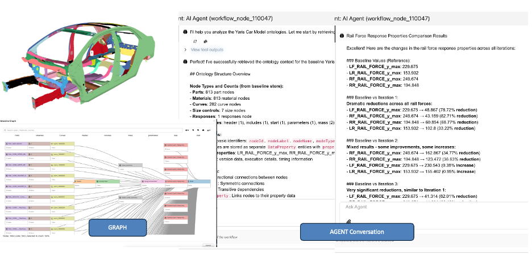
Task: Click the search magnifier icon in graph panel
Action: [5, 130]
